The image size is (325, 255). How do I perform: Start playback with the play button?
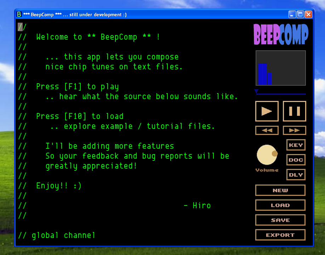tap(267, 111)
